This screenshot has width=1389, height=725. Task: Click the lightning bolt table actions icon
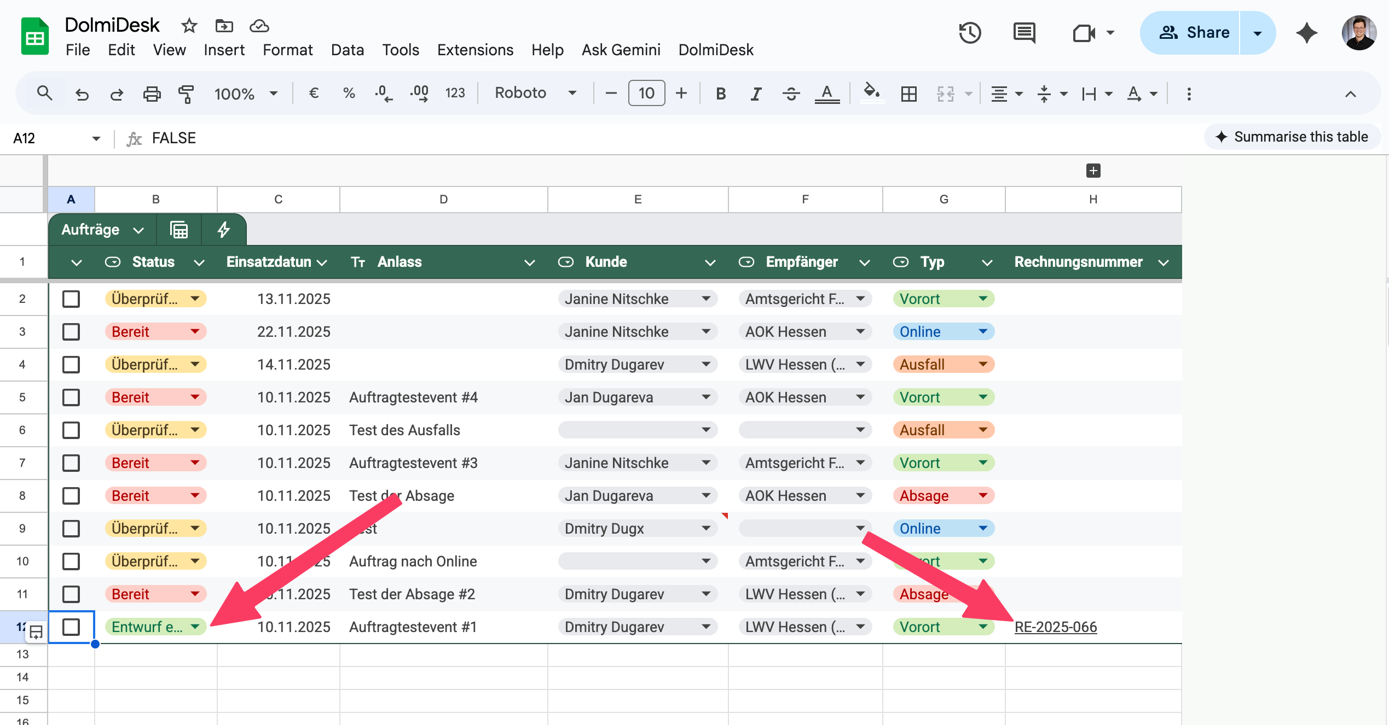pos(223,230)
